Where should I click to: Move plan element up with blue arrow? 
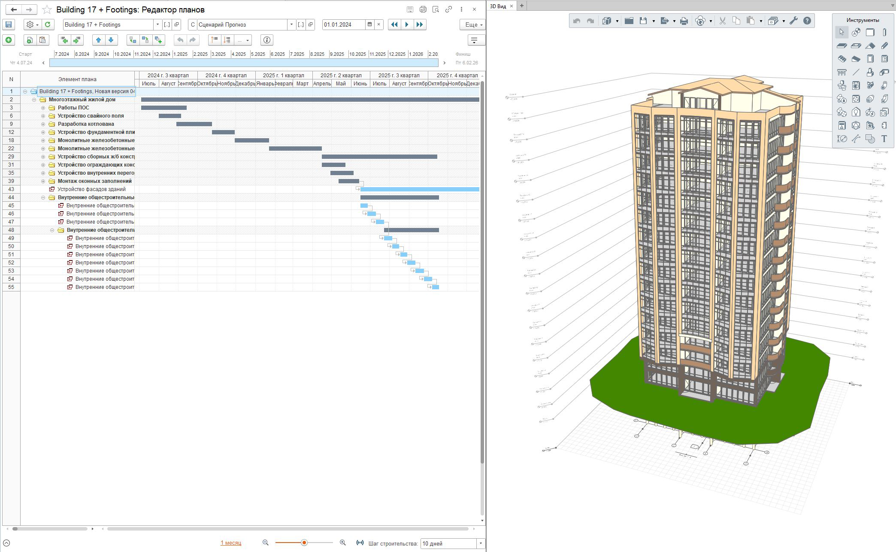click(99, 40)
